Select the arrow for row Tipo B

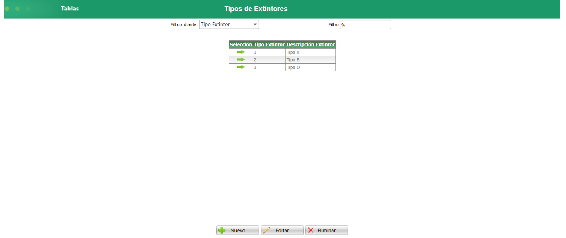241,59
